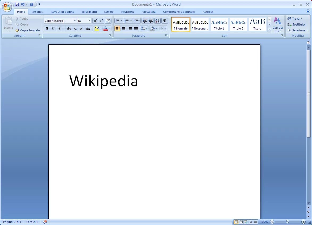
Task: Open the underline style dropdown arrow
Action: click(x=64, y=28)
